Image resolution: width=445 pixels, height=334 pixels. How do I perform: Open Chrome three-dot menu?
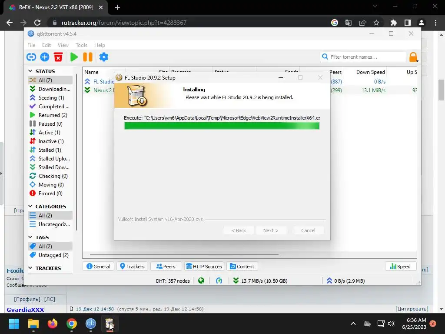coord(435,23)
